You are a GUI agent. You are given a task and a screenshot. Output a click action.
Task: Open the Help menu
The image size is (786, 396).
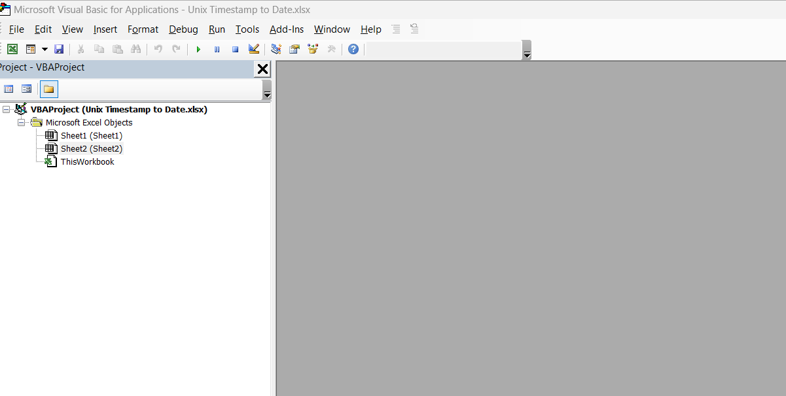[x=370, y=29]
